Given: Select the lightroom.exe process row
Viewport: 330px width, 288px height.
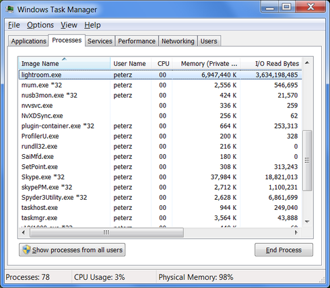Looking at the screenshot, I should 160,75.
